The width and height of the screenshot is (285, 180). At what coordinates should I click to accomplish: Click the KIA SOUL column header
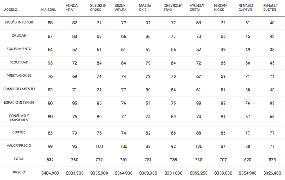[49, 10]
